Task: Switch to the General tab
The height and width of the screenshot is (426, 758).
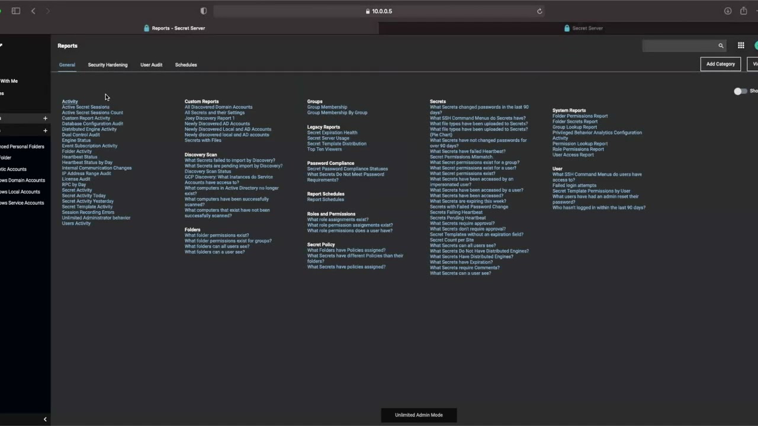Action: [67, 64]
